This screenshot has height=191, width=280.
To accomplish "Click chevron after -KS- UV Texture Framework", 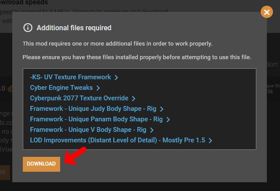I will pyautogui.click(x=116, y=78).
